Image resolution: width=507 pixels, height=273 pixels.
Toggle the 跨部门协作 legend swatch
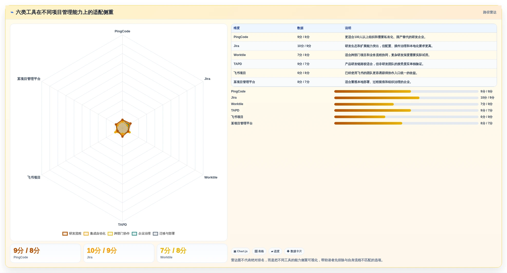pos(110,234)
